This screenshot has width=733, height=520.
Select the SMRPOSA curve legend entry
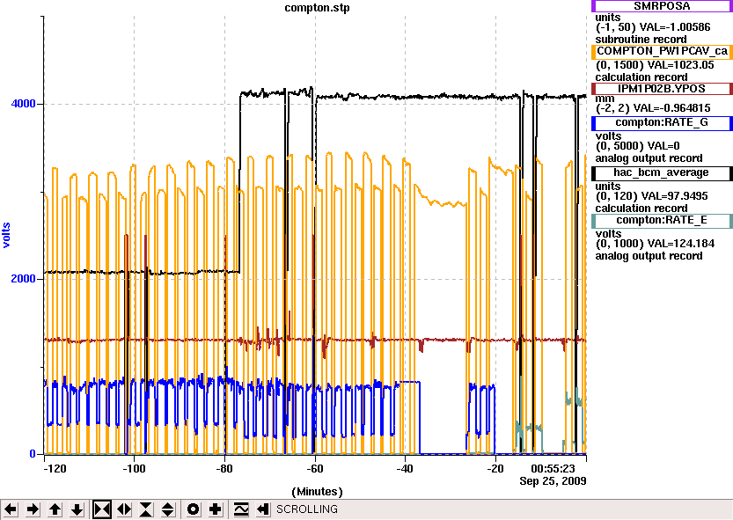662,6
